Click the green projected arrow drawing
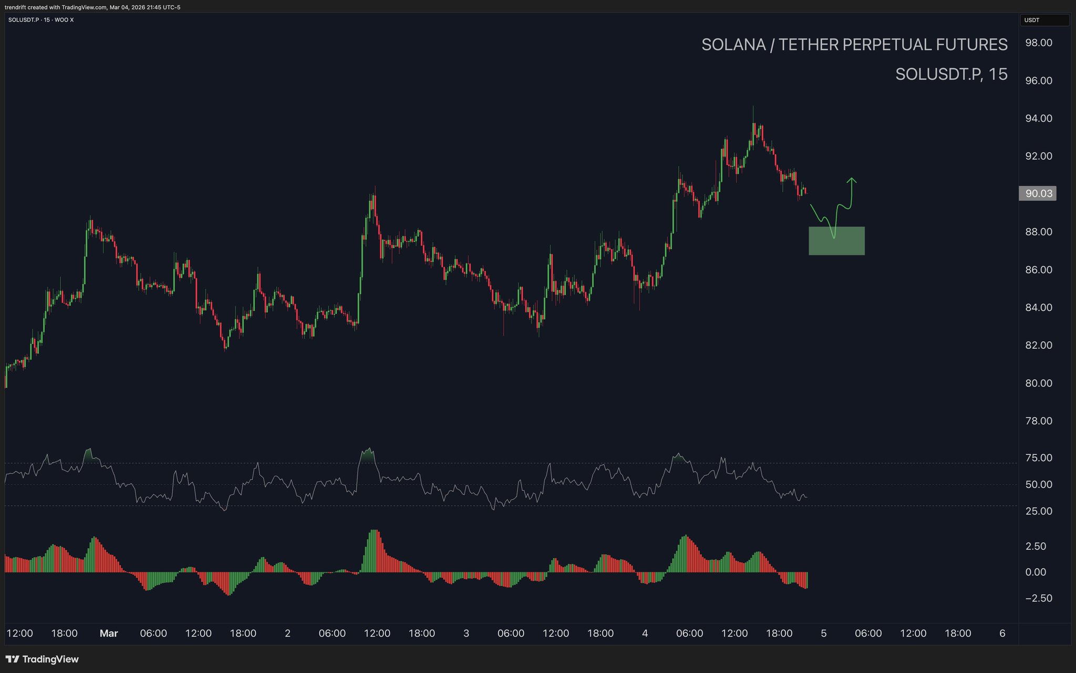 click(851, 192)
